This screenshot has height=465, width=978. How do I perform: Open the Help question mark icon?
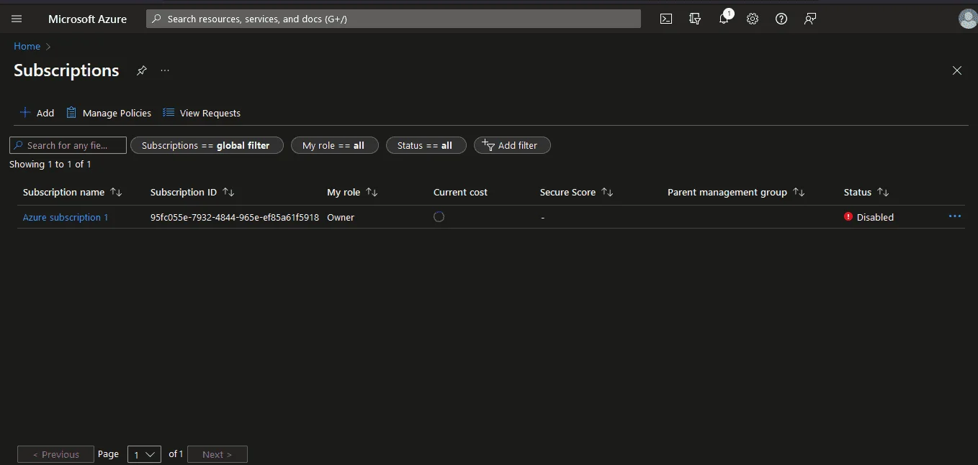[781, 19]
